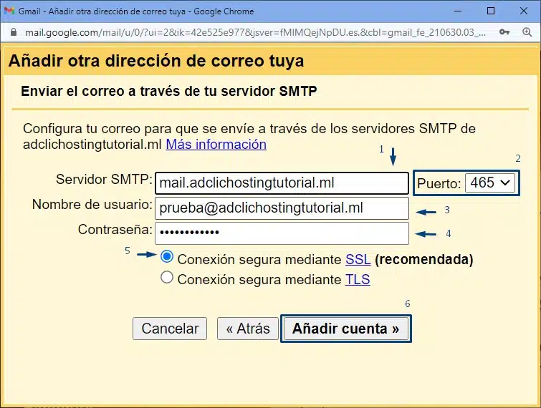Viewport: 541px width, 408px height.
Task: Focus the Servidor SMTP text field
Action: pos(282,183)
